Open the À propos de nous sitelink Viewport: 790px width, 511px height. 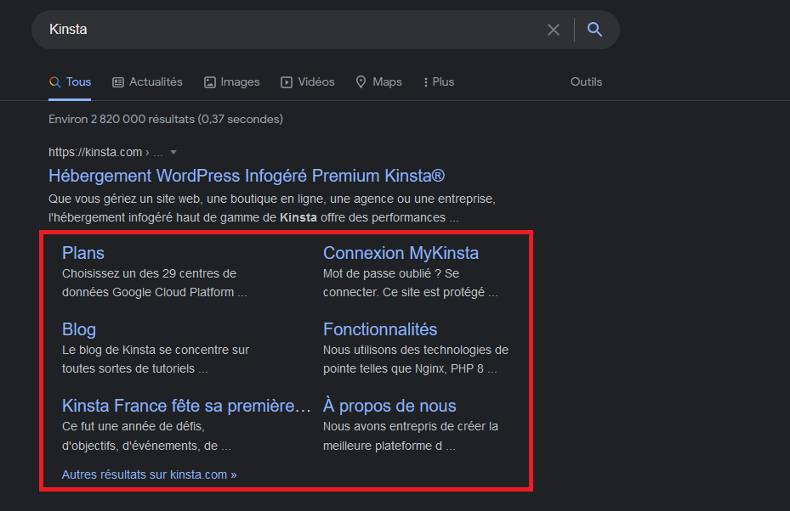(389, 406)
